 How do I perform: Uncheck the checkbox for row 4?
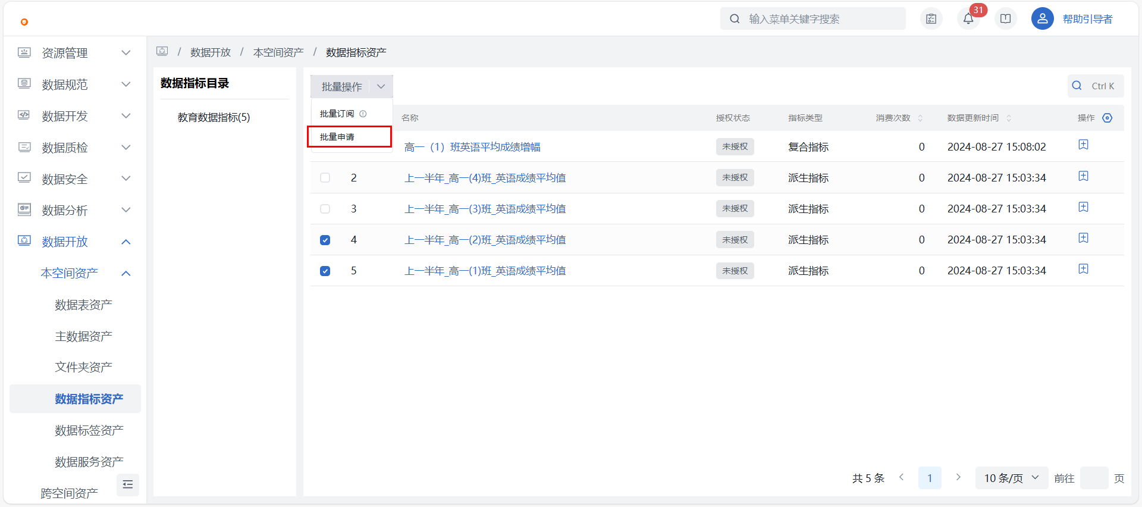tap(325, 240)
